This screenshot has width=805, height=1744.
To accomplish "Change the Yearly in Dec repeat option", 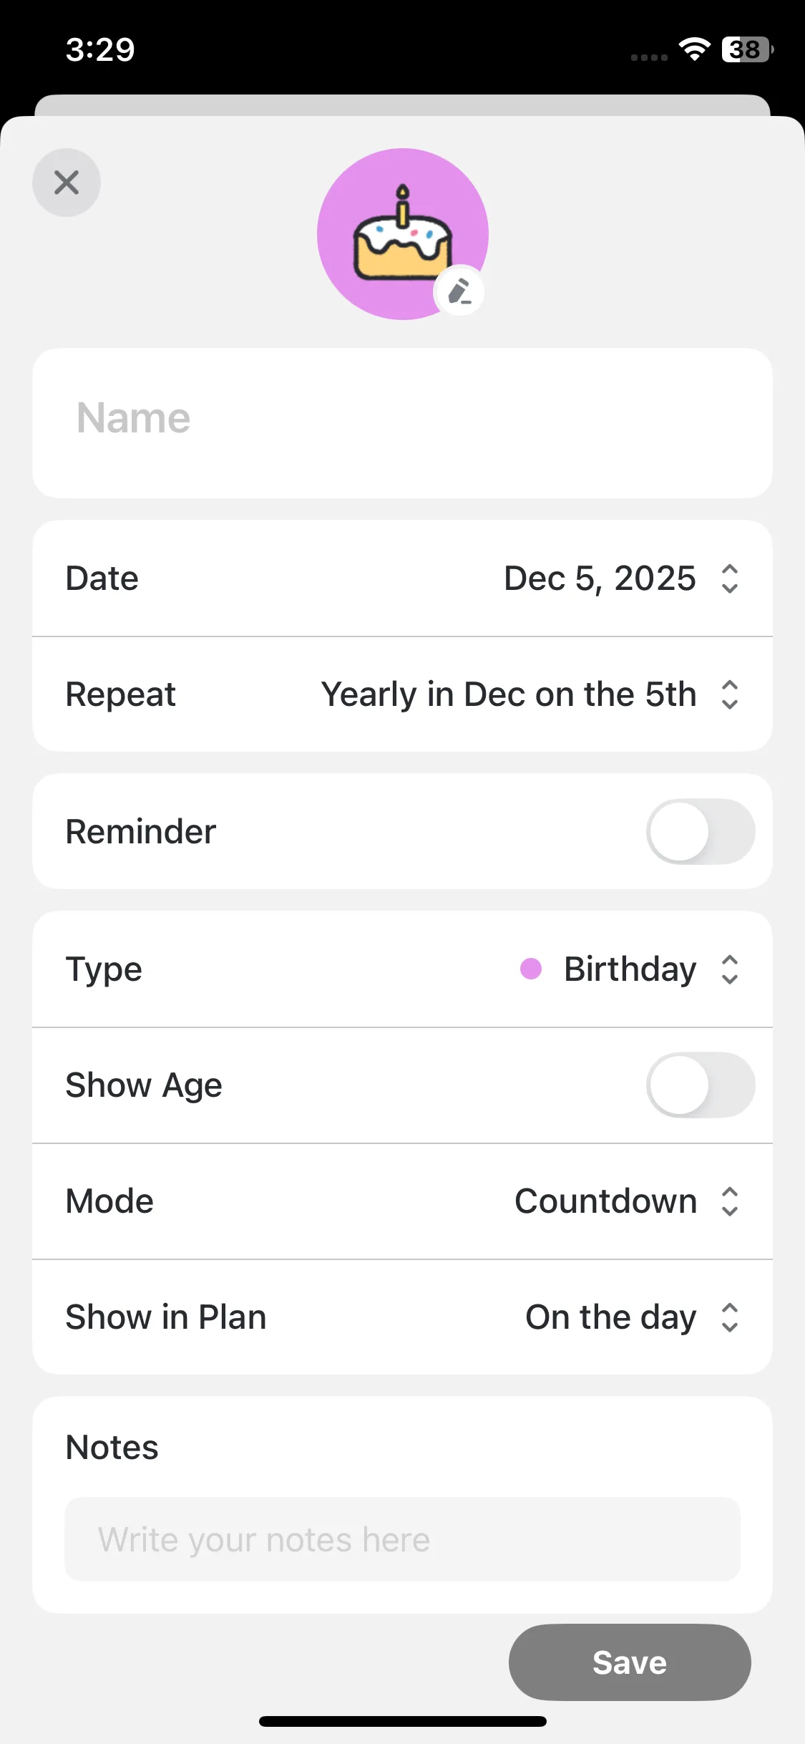I will tap(508, 694).
